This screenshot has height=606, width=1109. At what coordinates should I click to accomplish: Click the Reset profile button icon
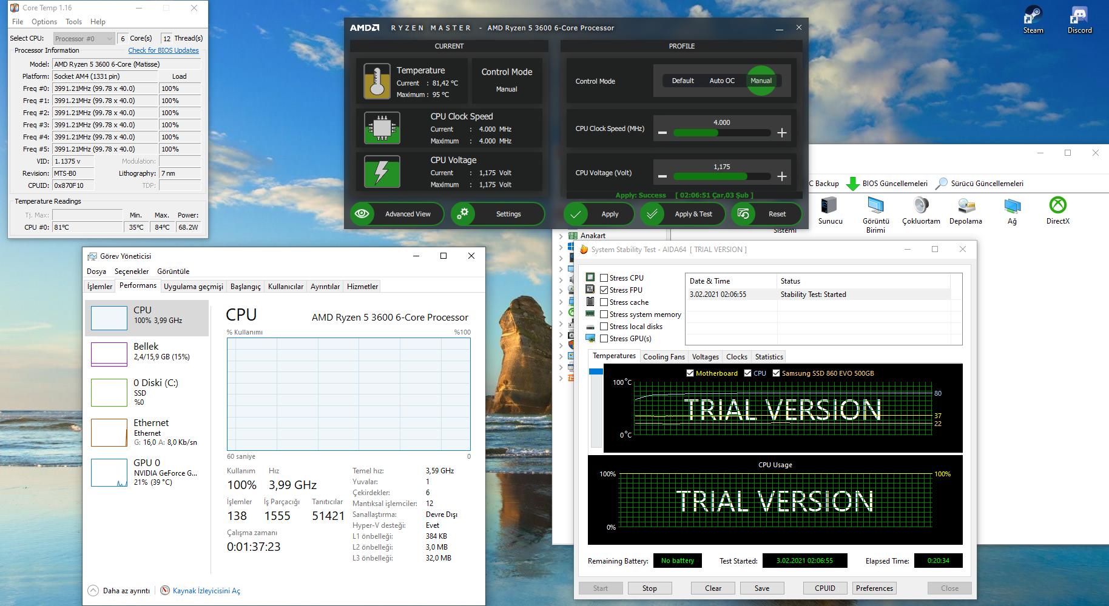[x=743, y=214]
